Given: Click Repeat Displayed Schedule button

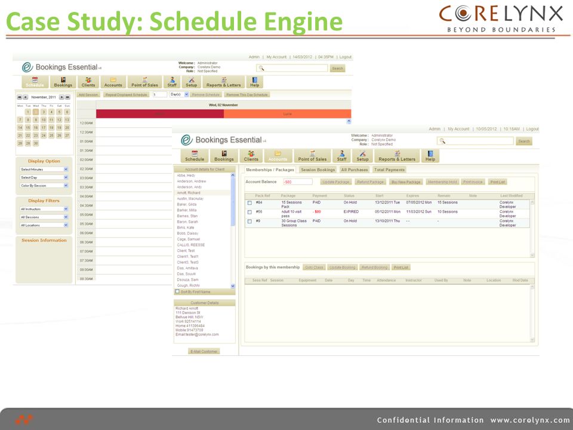Looking at the screenshot, I should pos(126,95).
